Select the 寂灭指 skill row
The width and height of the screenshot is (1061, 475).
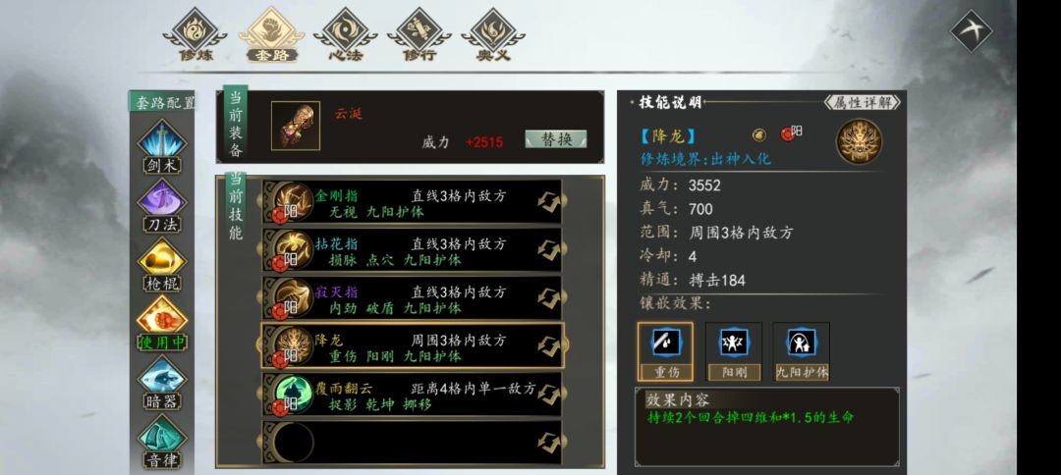tap(412, 298)
